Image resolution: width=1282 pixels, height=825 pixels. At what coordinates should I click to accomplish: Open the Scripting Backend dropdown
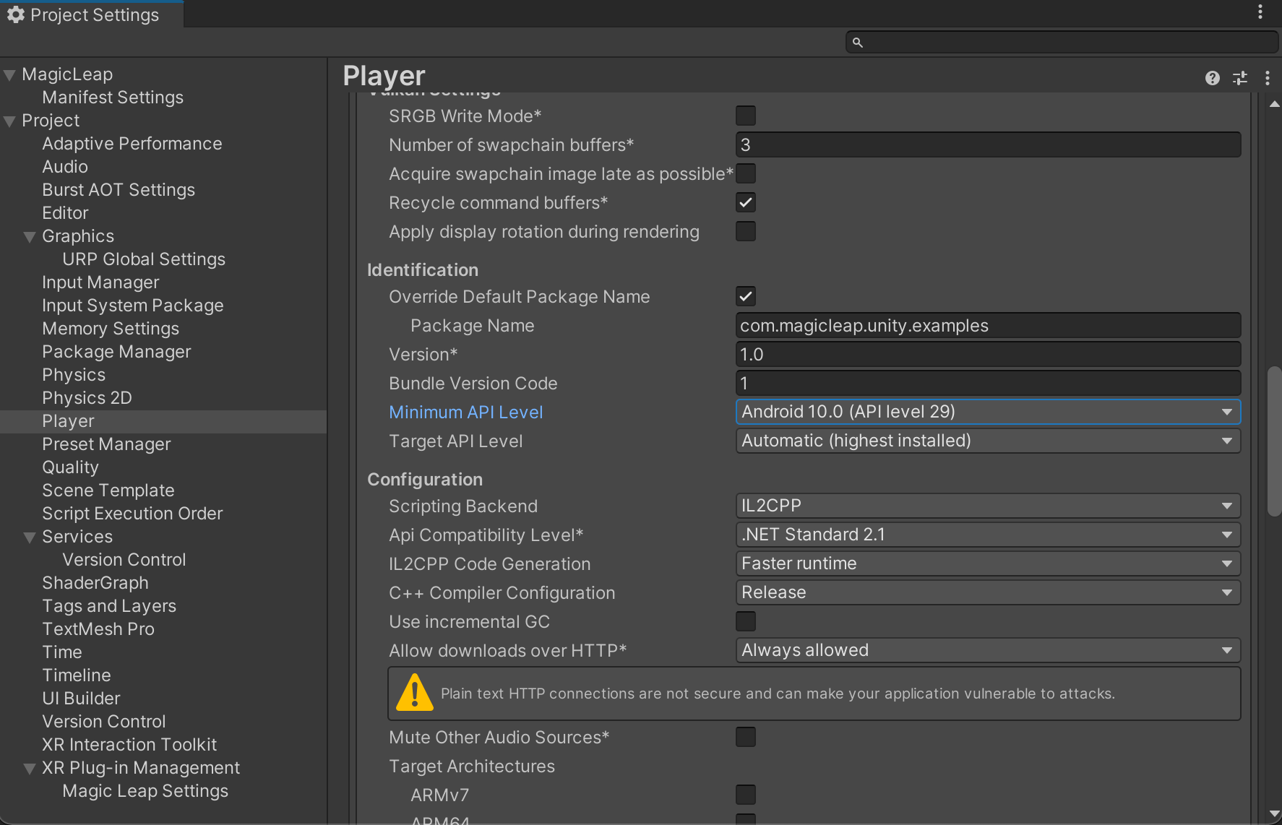tap(988, 506)
